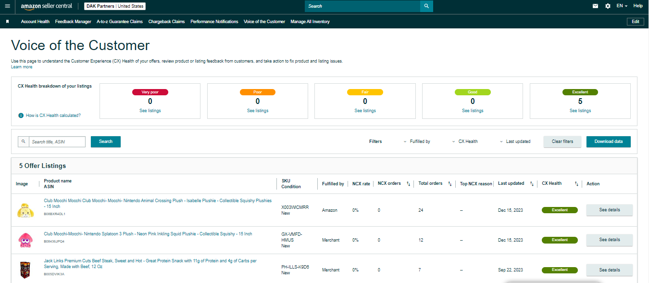Expand the Fulfilled by filter
649x283 pixels.
tap(417, 141)
